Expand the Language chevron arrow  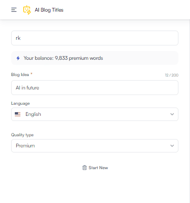(x=172, y=114)
